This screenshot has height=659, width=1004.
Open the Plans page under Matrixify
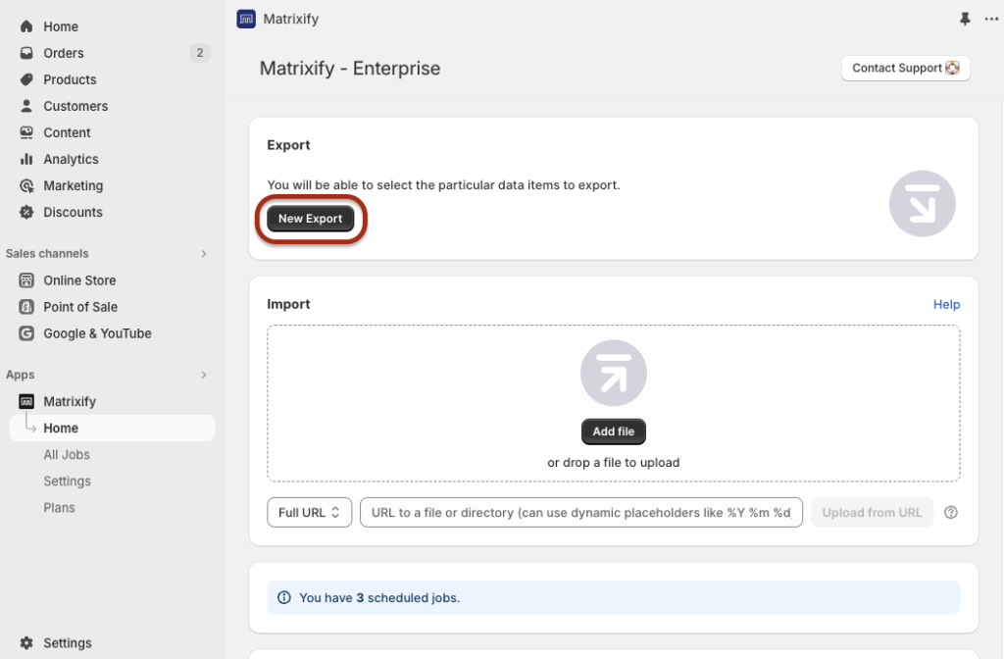pyautogui.click(x=59, y=507)
